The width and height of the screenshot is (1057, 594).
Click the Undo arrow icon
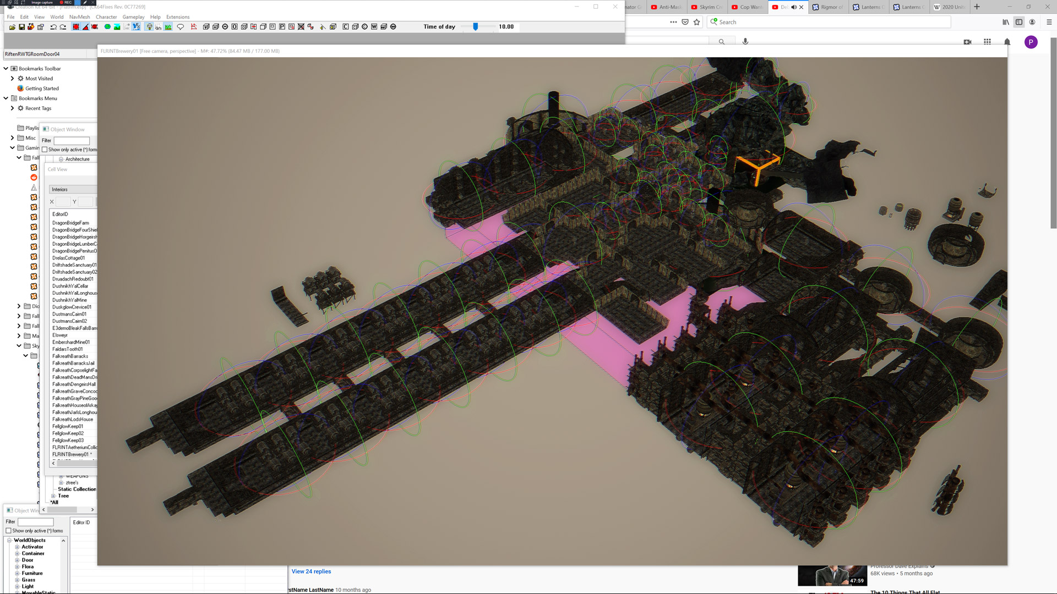click(x=53, y=27)
